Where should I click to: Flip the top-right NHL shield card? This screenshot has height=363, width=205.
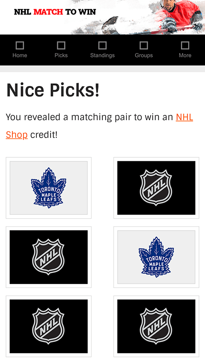156,188
